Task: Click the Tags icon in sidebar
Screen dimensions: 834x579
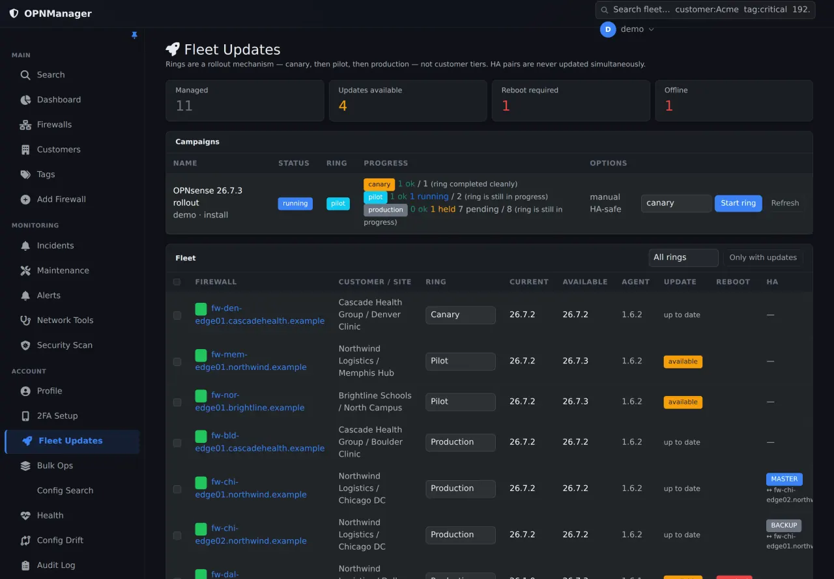Action: 25,175
